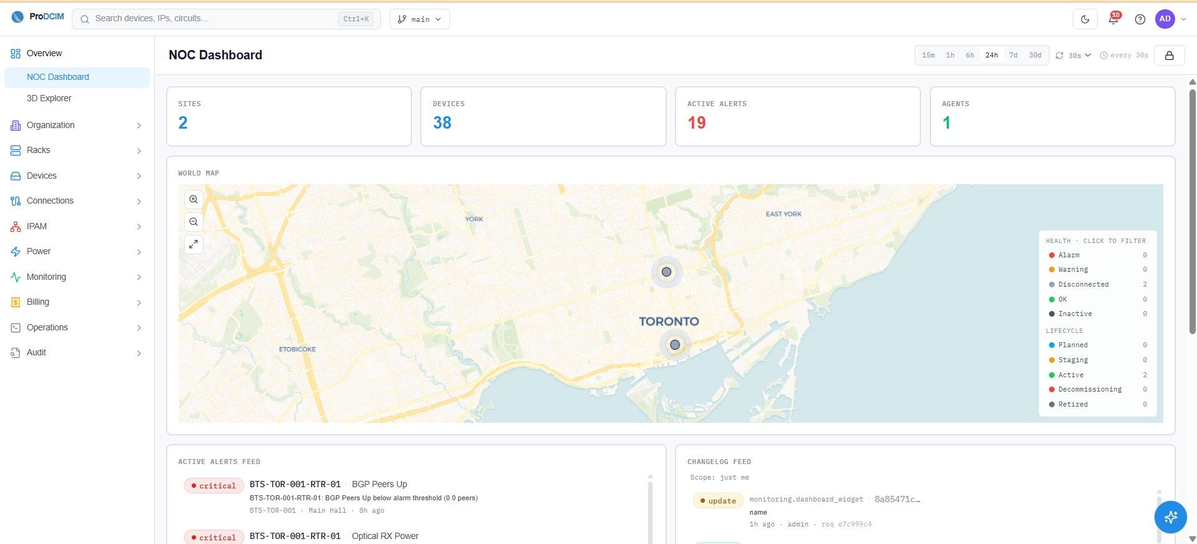Viewport: 1197px width, 544px height.
Task: Open the NOC Dashboard menu item
Action: (77, 77)
